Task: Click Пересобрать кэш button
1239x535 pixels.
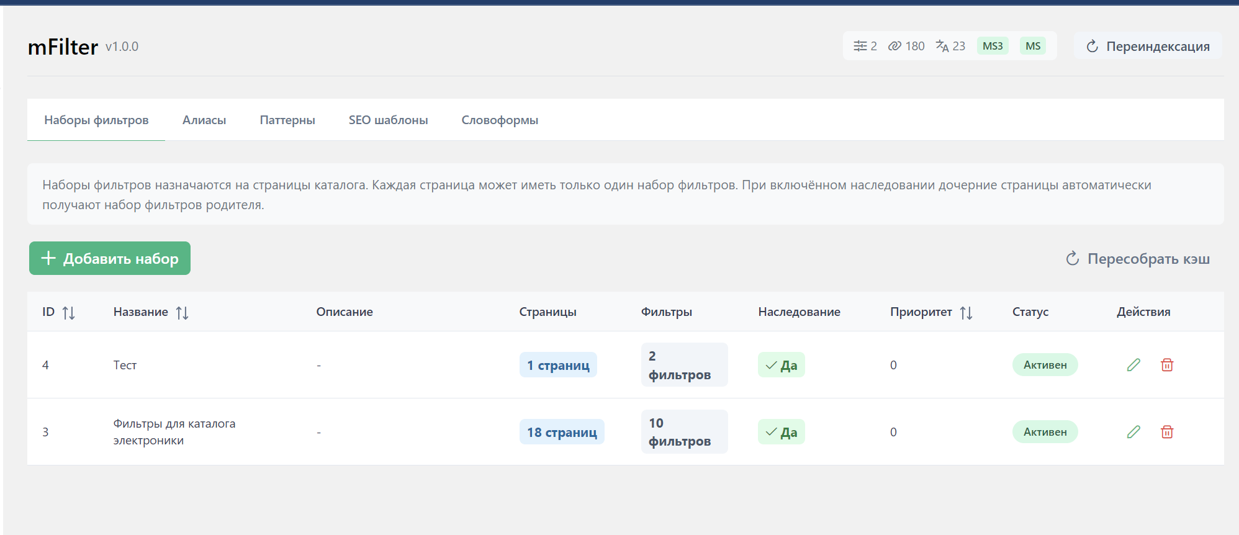Action: click(x=1138, y=259)
